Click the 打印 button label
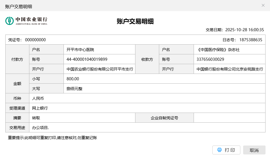 tap(230, 150)
